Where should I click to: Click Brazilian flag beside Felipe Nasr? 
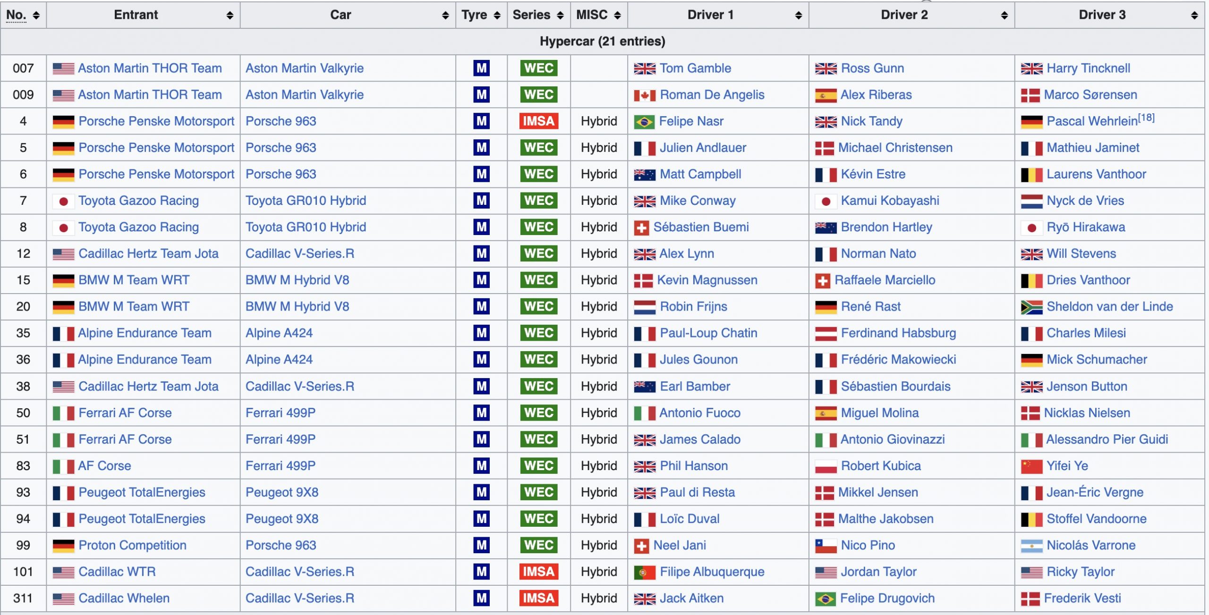[x=644, y=122]
